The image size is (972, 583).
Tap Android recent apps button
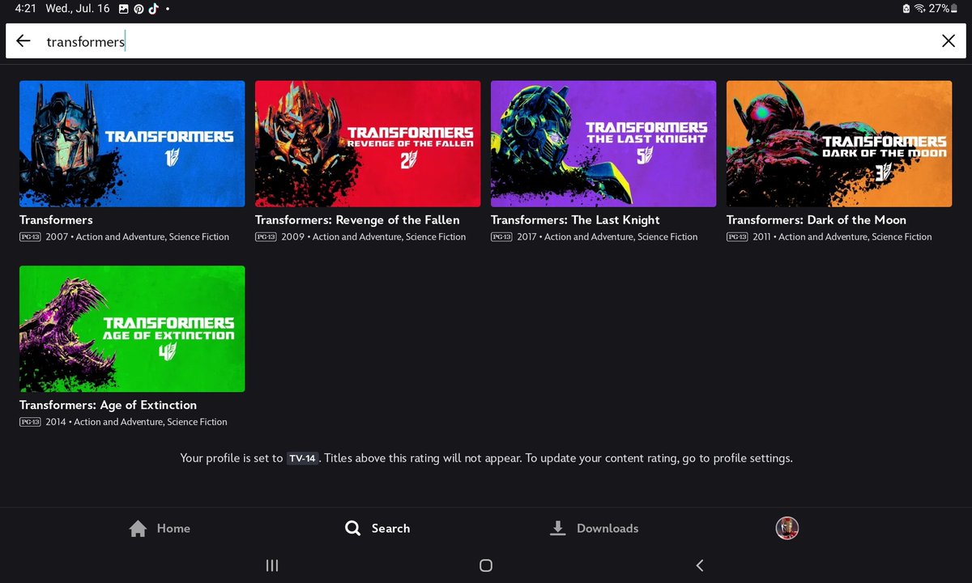[272, 566]
